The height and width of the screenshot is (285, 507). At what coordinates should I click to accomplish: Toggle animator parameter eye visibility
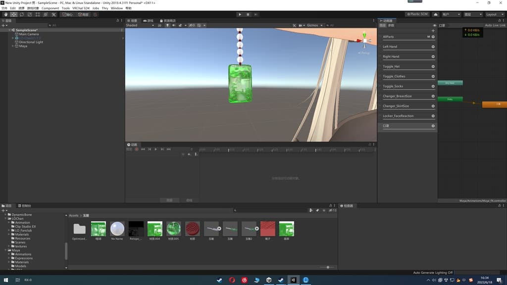(435, 25)
